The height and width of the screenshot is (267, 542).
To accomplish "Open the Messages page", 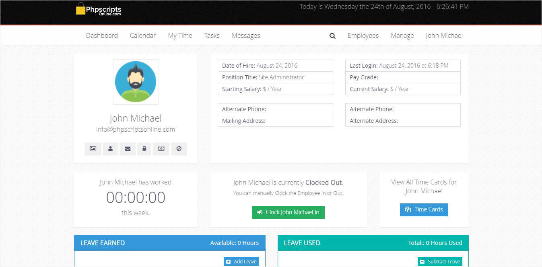I will click(246, 35).
